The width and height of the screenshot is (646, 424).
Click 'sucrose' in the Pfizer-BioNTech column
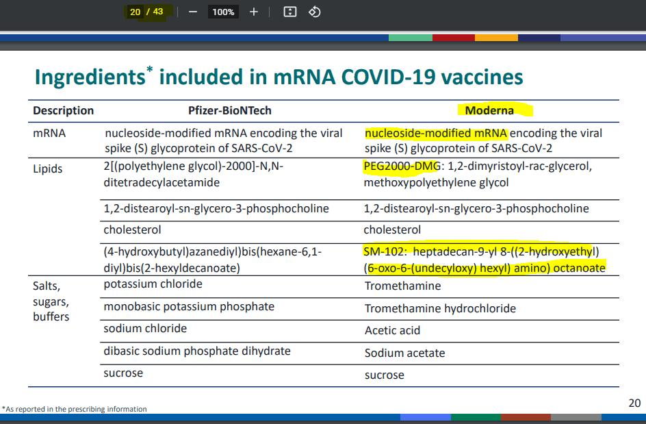tap(123, 373)
